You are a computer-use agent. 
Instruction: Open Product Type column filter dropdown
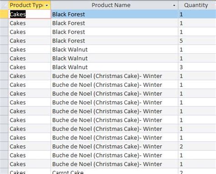47,5
